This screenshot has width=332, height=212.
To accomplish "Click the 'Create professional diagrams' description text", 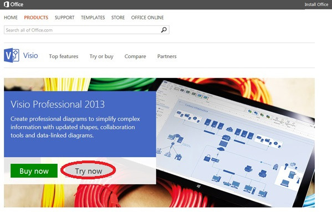I will [x=75, y=127].
